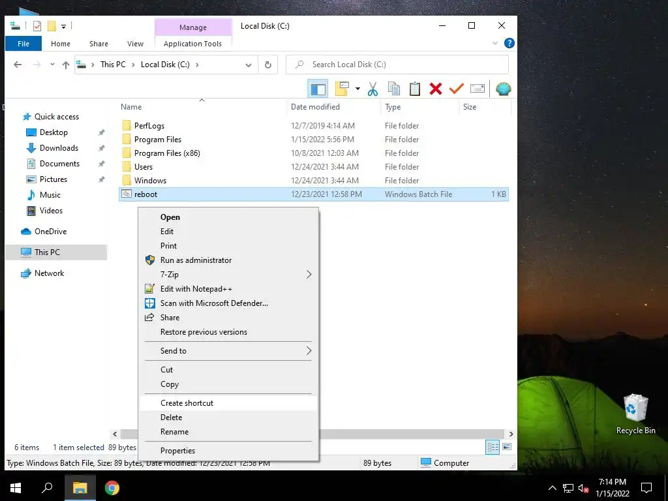Image resolution: width=668 pixels, height=501 pixels.
Task: Click the Copy pages toolbar icon
Action: click(394, 89)
